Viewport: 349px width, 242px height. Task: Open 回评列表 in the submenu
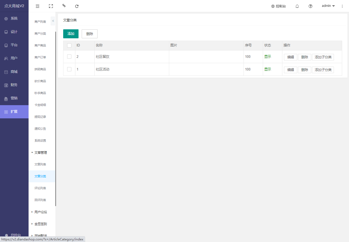(x=40, y=200)
